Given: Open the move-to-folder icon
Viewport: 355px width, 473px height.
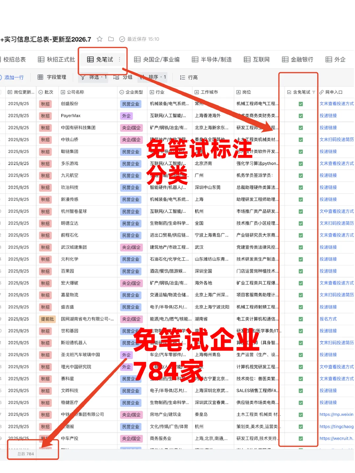Looking at the screenshot, I should click(111, 39).
